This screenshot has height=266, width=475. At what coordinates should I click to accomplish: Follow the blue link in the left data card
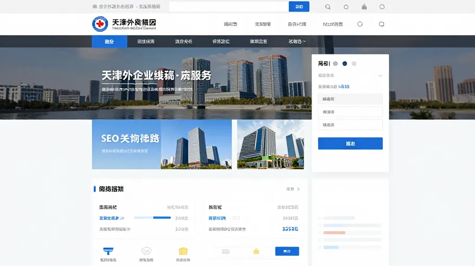pyautogui.click(x=109, y=218)
